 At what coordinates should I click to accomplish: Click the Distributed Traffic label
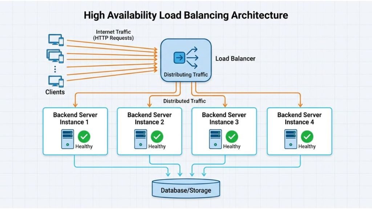(x=185, y=101)
